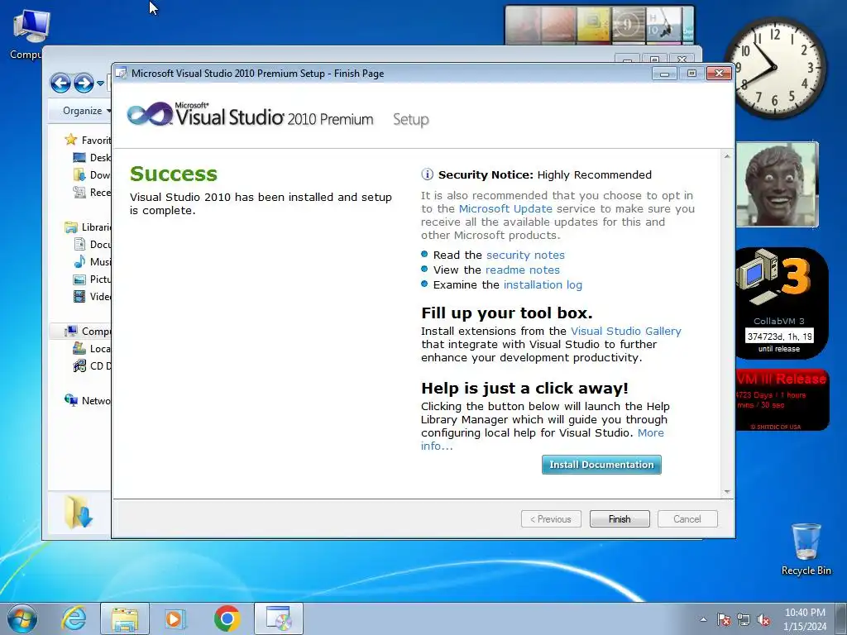Open the readme notes link
This screenshot has width=847, height=635.
523,270
